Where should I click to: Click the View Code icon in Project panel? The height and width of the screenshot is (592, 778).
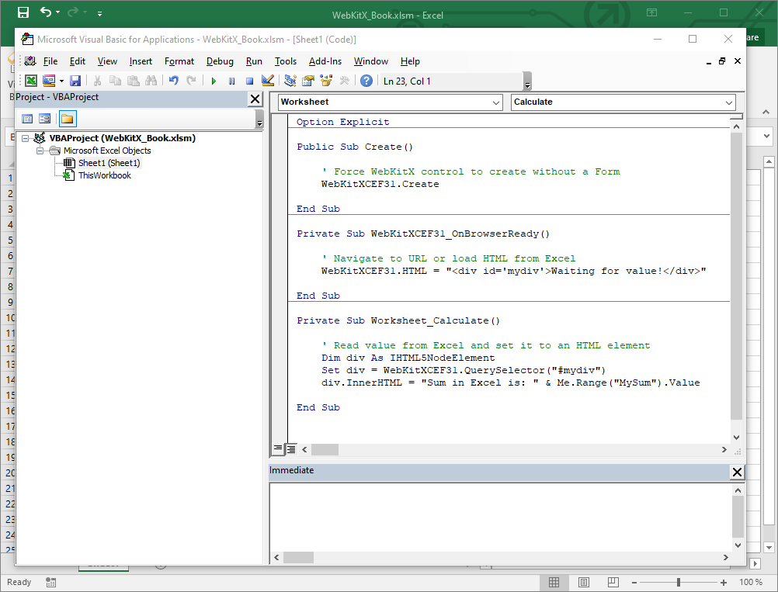[x=27, y=119]
